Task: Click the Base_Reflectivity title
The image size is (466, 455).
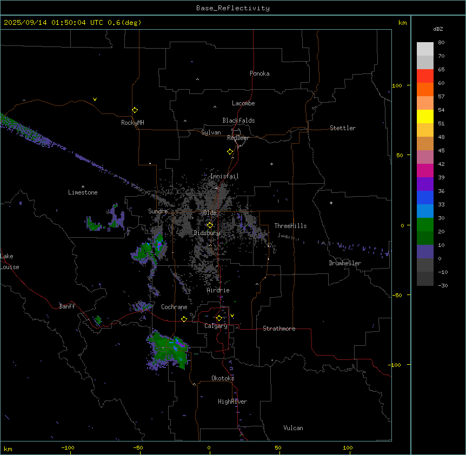Action: [x=233, y=8]
